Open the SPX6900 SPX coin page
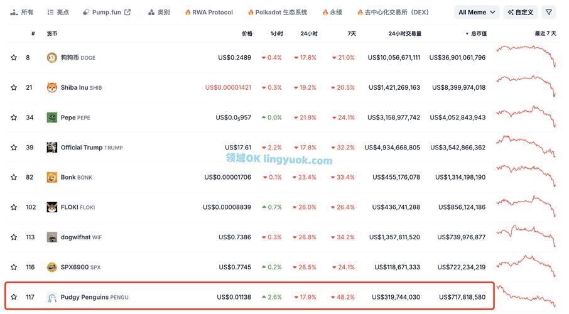Screen dimensions: 569x314 pyautogui.click(x=80, y=267)
